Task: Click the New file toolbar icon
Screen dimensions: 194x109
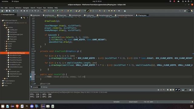Action: tap(2, 11)
